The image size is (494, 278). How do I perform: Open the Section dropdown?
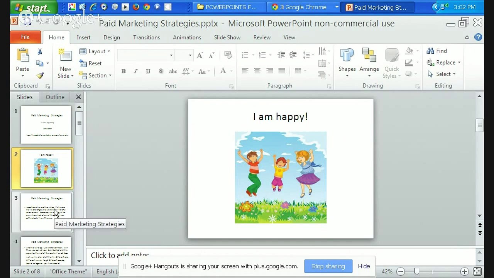(x=95, y=75)
